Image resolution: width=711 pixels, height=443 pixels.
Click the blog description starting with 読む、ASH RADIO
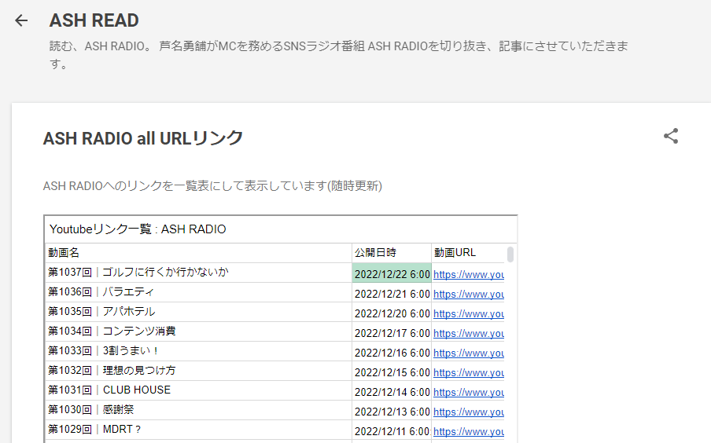339,55
